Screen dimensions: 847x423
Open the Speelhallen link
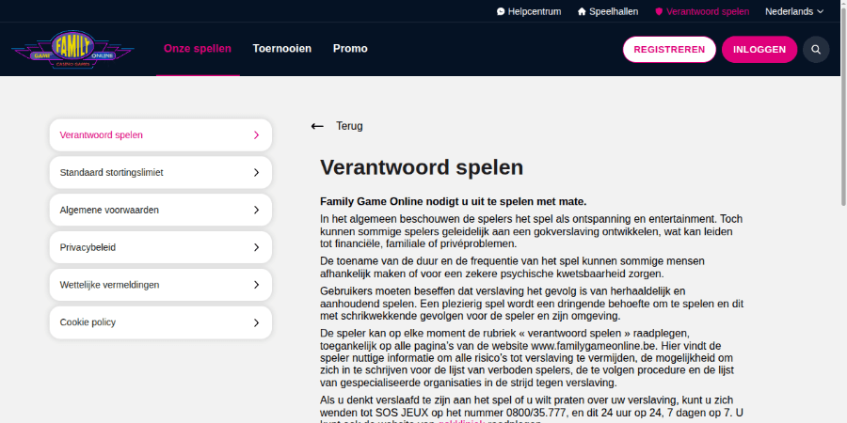(x=608, y=11)
